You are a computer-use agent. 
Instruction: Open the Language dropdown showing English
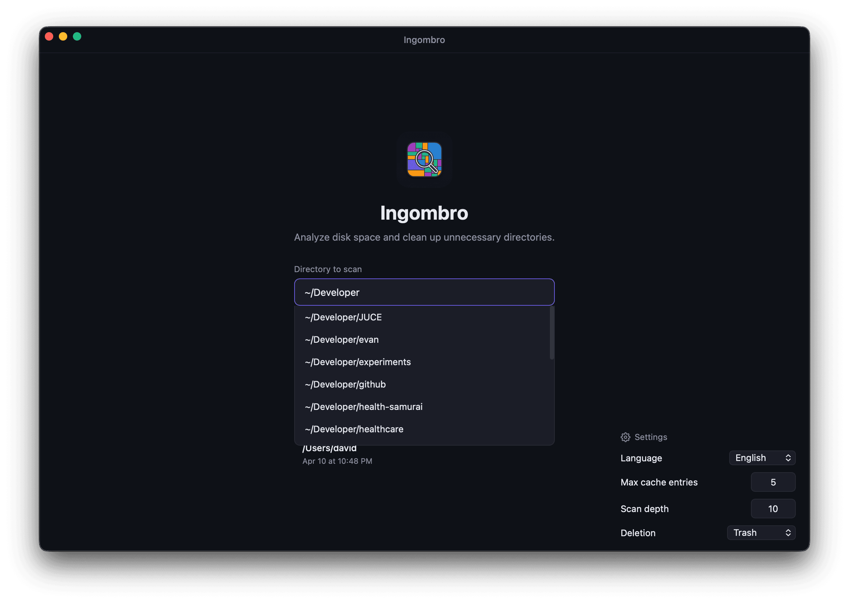point(762,458)
